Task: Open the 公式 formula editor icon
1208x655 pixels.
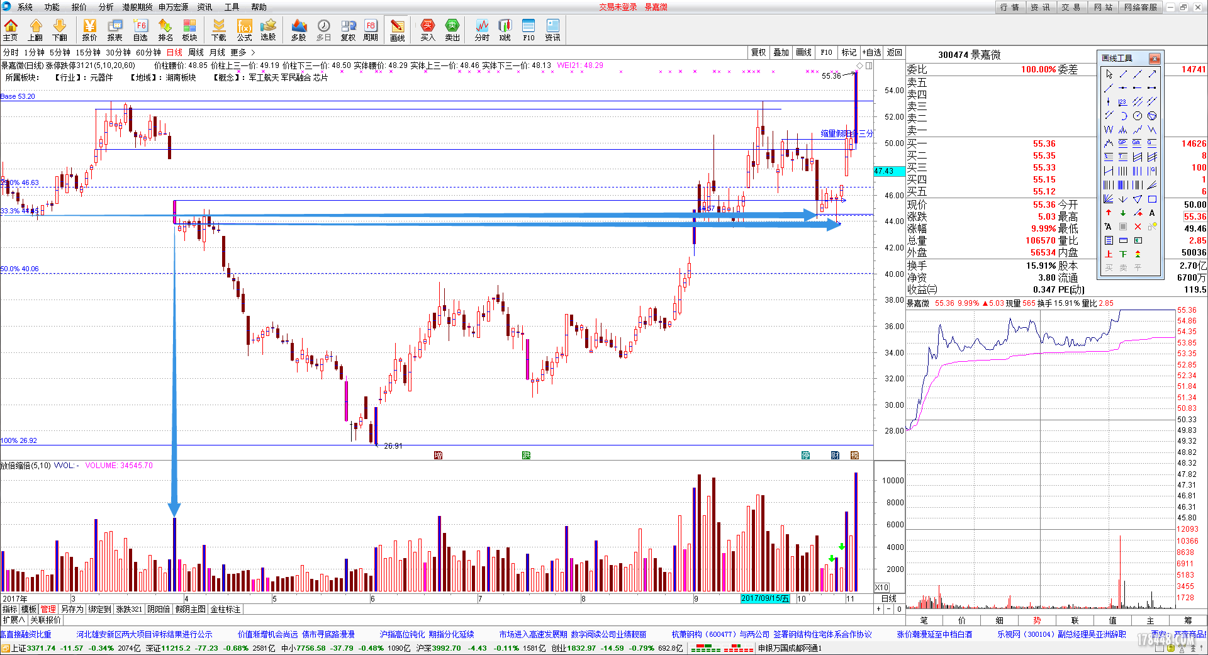Action: tap(244, 30)
